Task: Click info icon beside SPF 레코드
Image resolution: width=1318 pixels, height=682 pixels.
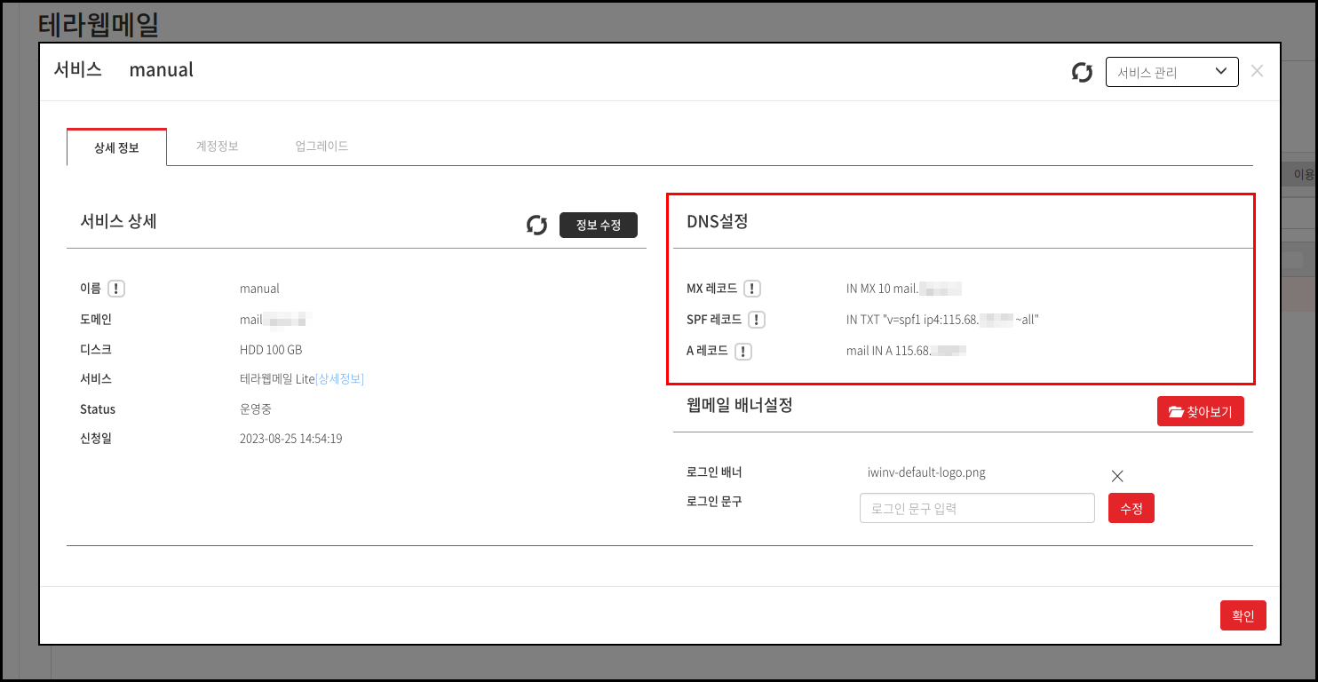Action: [x=756, y=320]
